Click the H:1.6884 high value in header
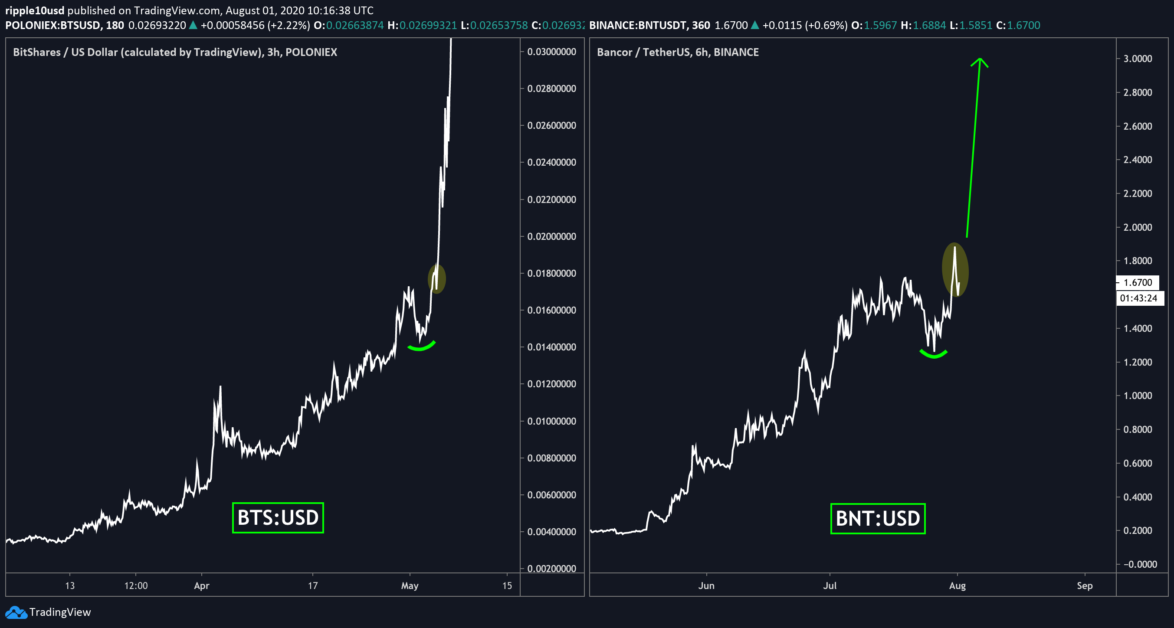Screen dimensions: 1174x628 [923, 25]
